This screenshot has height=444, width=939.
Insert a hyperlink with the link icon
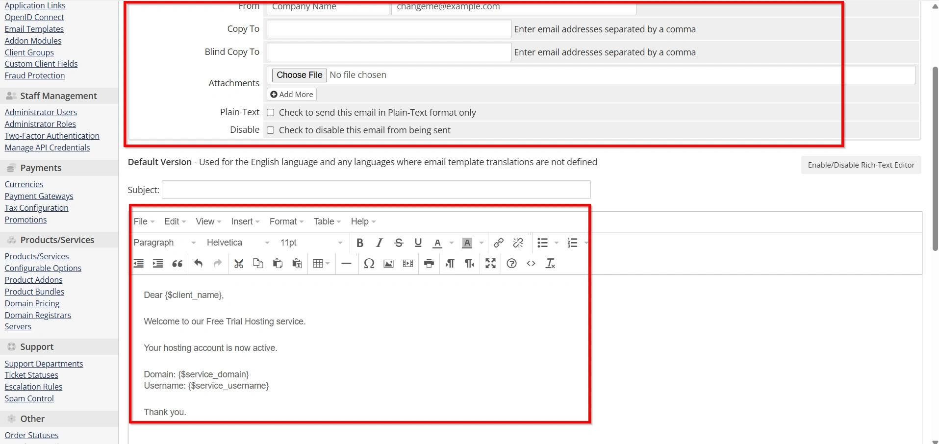tap(499, 243)
